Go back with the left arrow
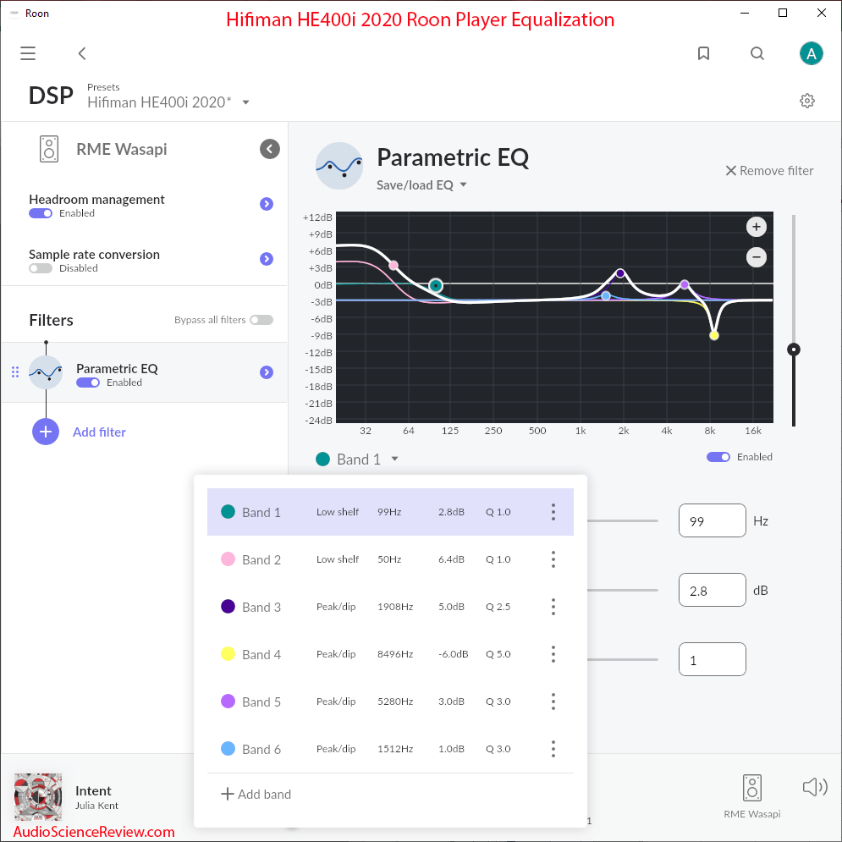The width and height of the screenshot is (842, 842). (x=81, y=53)
